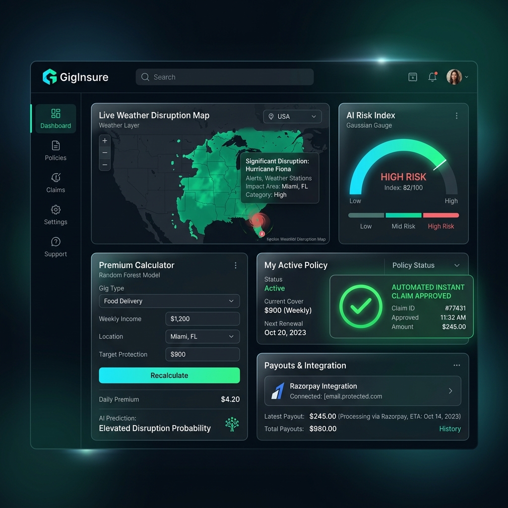Click the risk gauge needle
This screenshot has height=508, width=508.
[x=440, y=165]
